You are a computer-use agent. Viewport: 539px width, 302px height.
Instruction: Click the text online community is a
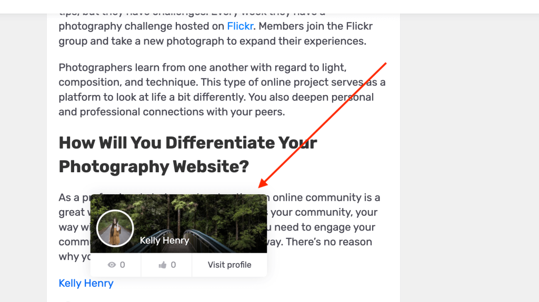[326, 197]
